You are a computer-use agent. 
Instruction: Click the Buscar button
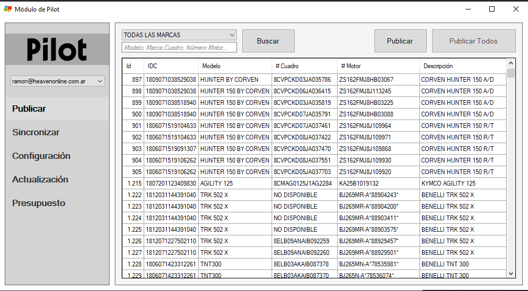point(268,41)
